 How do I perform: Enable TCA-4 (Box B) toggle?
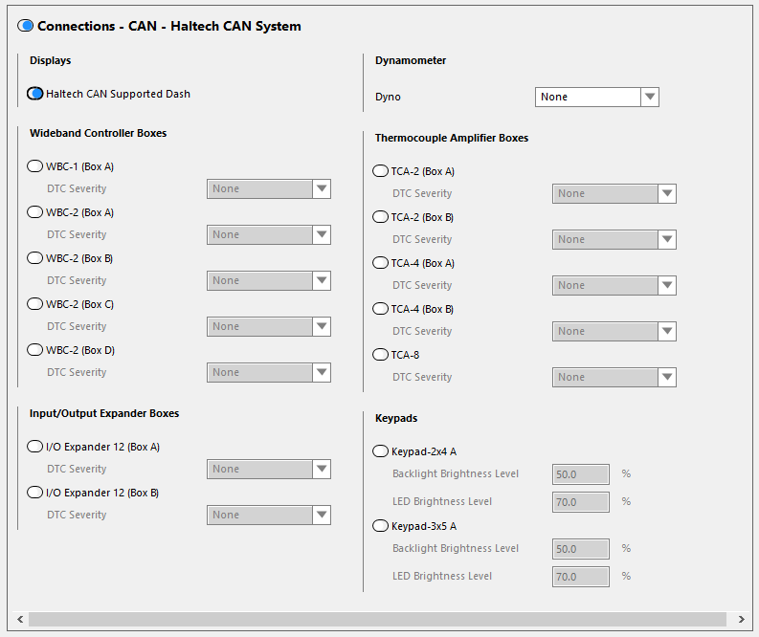381,309
